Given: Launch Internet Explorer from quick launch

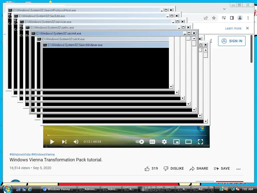Looking at the screenshot, I should [x=30, y=189].
